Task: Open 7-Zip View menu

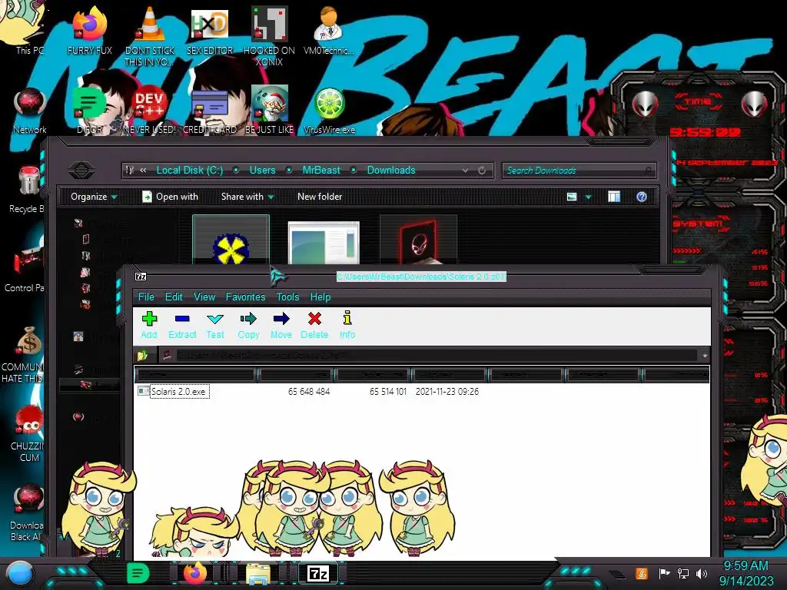Action: tap(204, 297)
